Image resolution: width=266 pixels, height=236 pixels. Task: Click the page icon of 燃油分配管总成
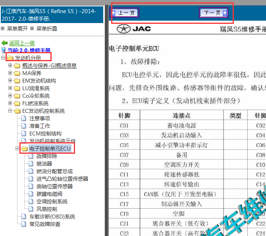[31, 171]
